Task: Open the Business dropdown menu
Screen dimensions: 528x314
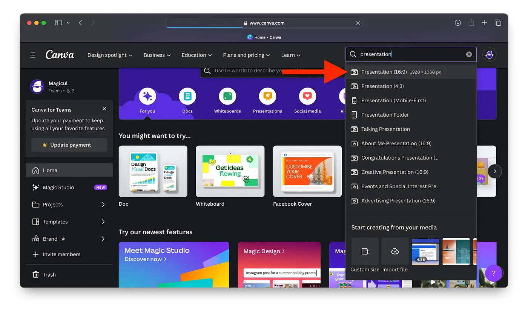Action: coord(157,55)
